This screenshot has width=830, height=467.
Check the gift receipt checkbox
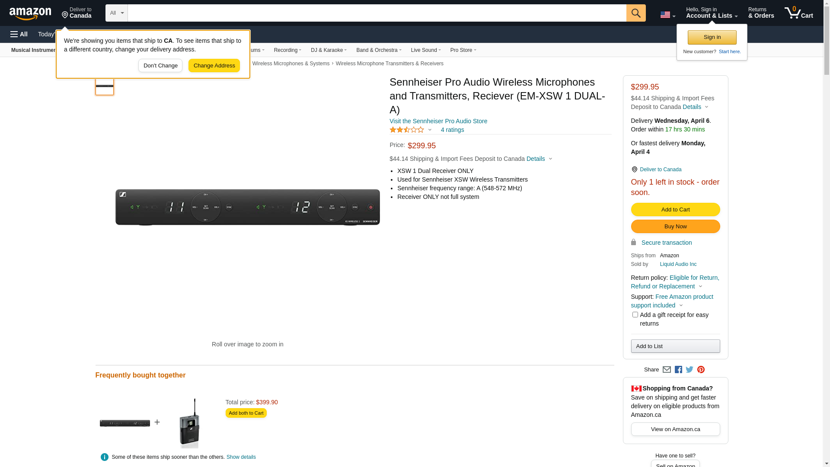pos(635,315)
